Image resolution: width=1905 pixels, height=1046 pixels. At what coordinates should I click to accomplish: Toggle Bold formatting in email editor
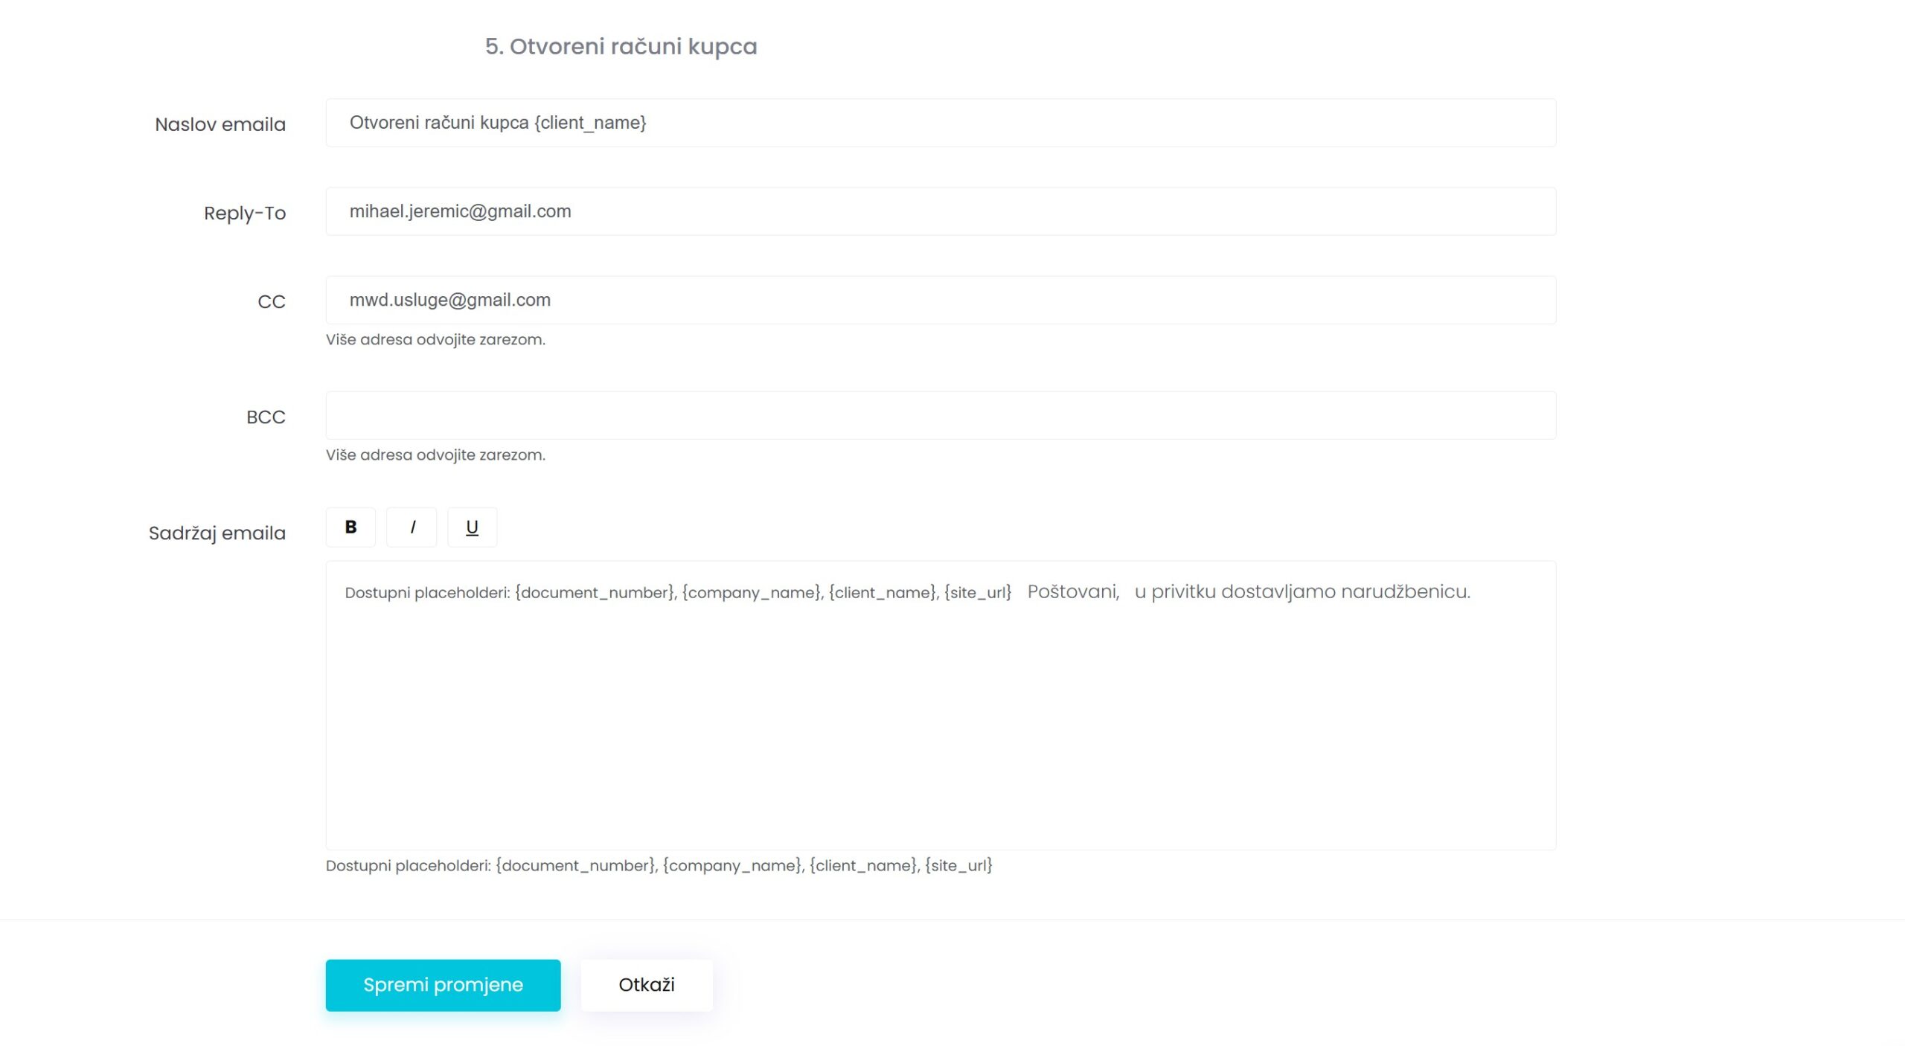(x=350, y=527)
